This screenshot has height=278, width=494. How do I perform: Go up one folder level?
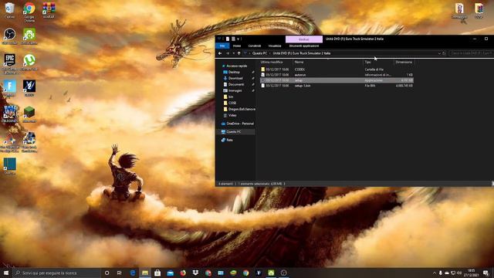(239, 53)
